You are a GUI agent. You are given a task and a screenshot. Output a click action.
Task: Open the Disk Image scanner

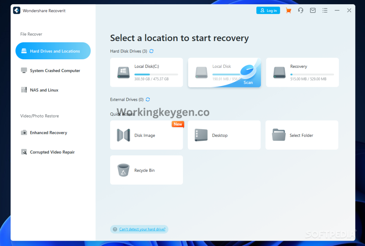click(x=146, y=135)
